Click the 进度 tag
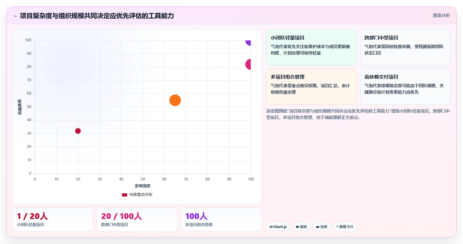Viewport: 463px width, 244px height. [322, 227]
